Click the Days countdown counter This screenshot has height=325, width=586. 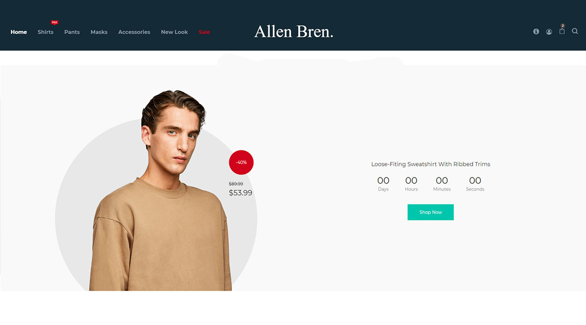383,184
